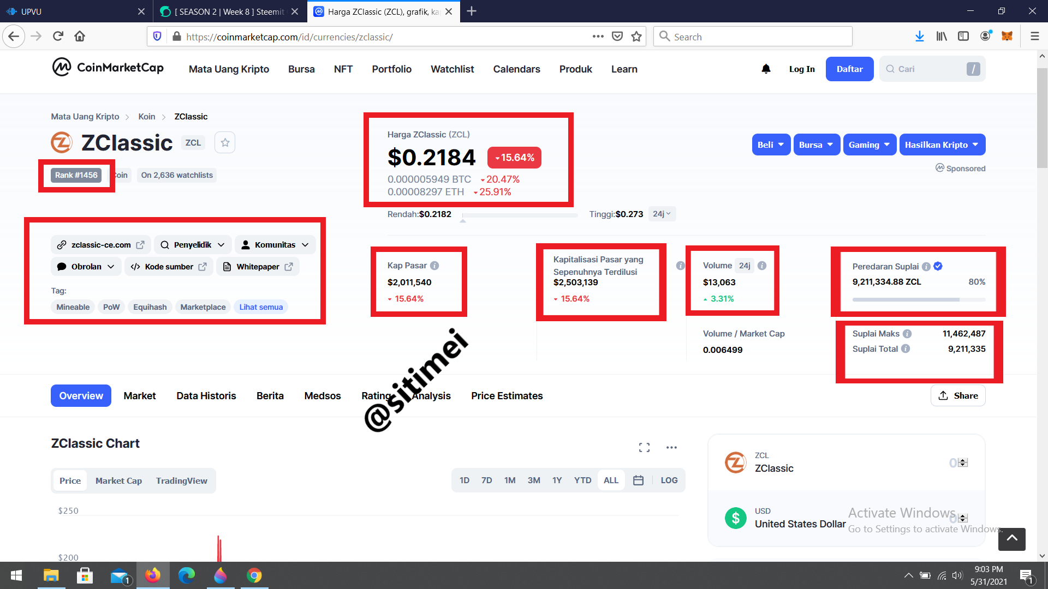The height and width of the screenshot is (589, 1048).
Task: Click the back-to-top arrow button
Action: 1012,539
